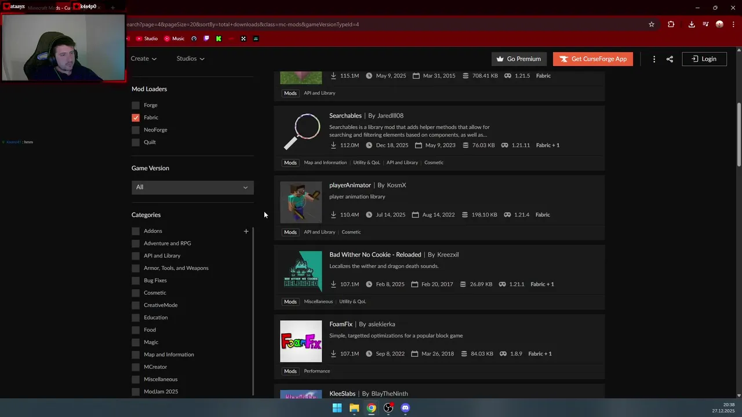
Task: Check the Quilt mod loader box
Action: (136, 142)
